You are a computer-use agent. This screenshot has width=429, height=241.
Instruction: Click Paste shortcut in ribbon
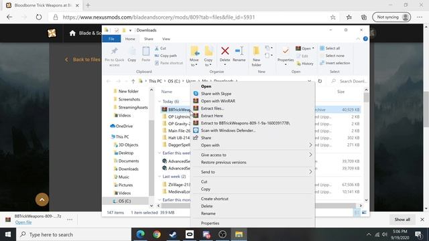(x=168, y=63)
